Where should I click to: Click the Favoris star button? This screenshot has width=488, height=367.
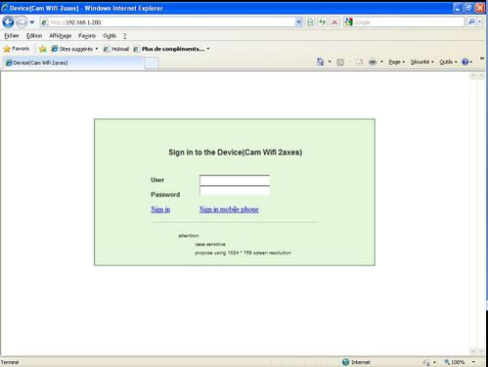click(17, 49)
